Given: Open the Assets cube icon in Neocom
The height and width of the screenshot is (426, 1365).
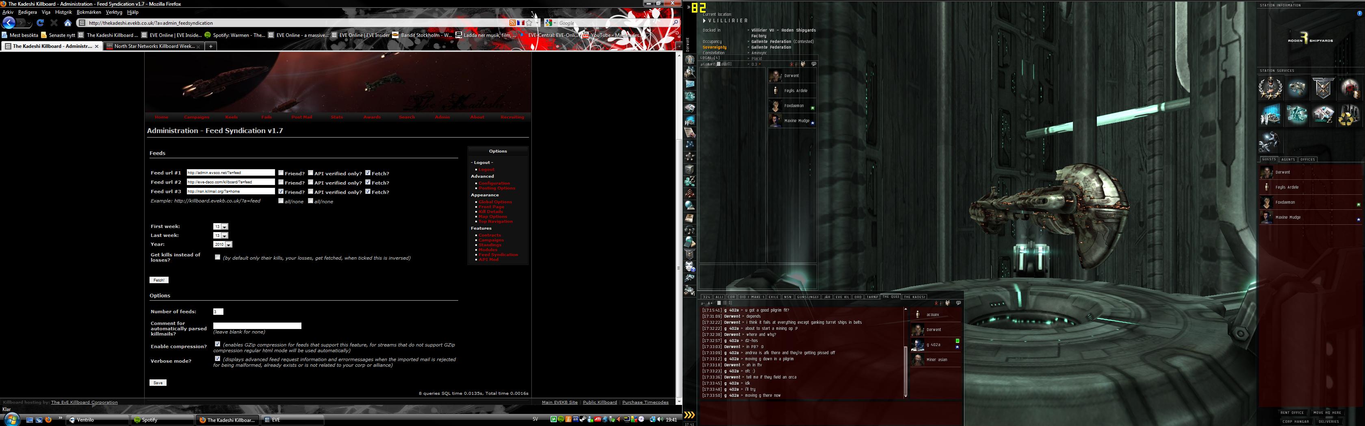Looking at the screenshot, I should point(690,169).
